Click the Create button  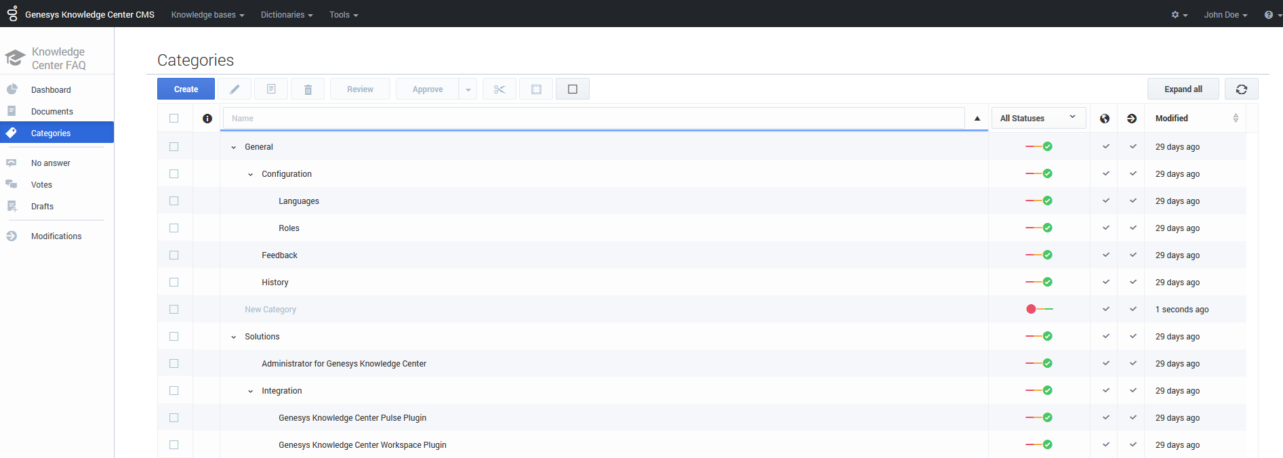(186, 89)
